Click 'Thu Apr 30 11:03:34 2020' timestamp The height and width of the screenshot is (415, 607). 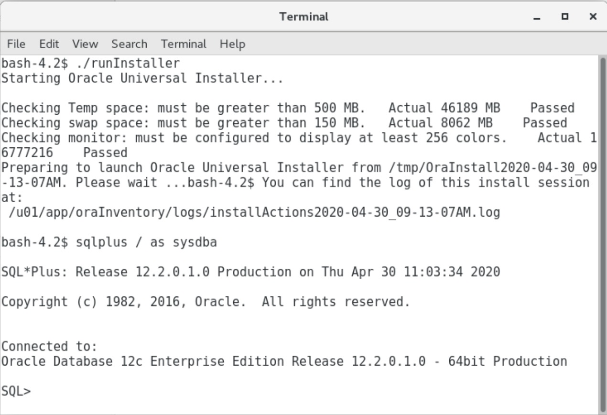click(x=411, y=272)
